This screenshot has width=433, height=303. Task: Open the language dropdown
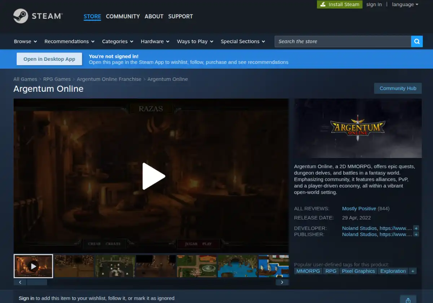(405, 4)
